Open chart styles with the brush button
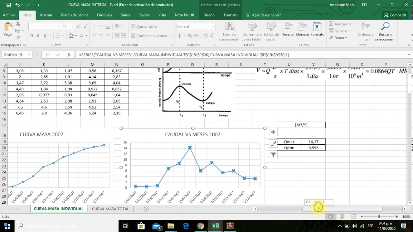 coord(273,143)
